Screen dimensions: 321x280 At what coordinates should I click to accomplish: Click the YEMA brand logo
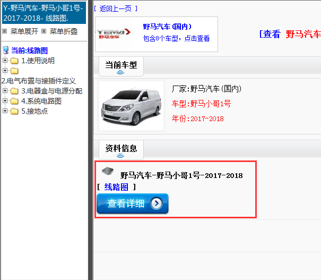pos(114,33)
